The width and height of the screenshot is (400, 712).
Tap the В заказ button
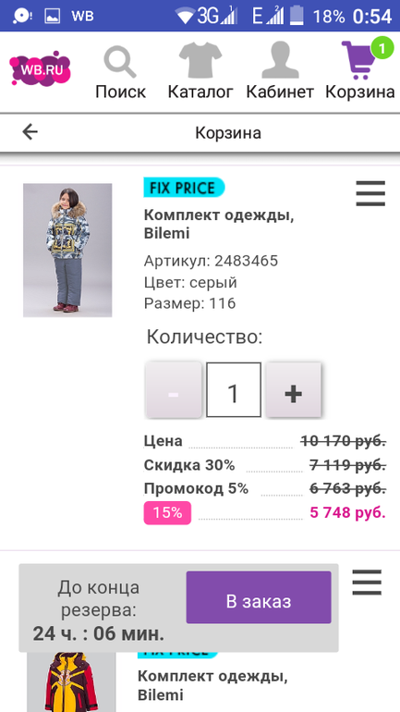[259, 597]
